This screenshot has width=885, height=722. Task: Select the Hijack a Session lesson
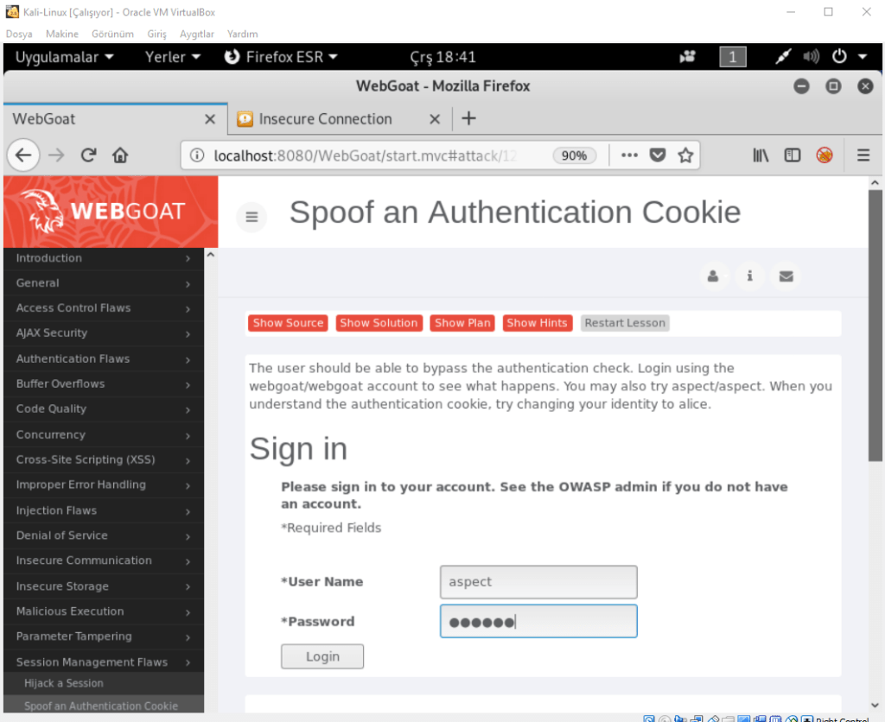[x=64, y=683]
